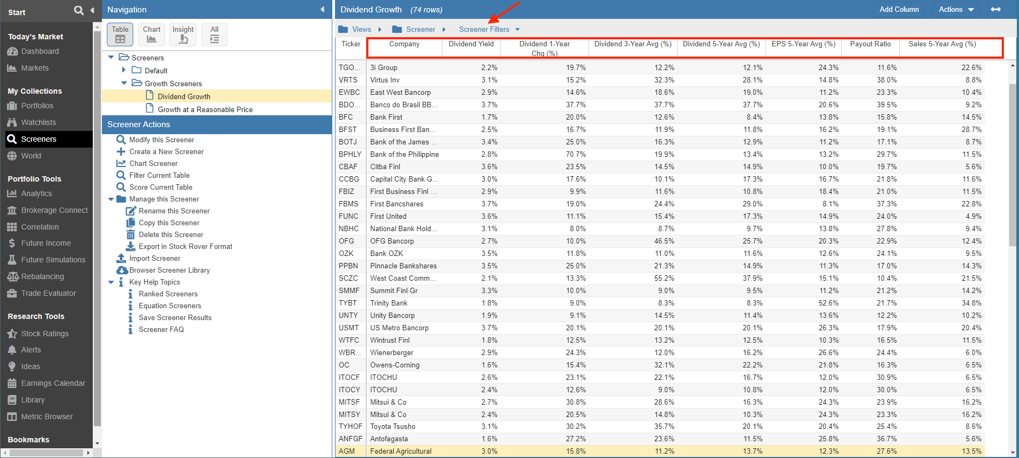Open the Rebalancing tool
The image size is (1019, 458).
(42, 276)
